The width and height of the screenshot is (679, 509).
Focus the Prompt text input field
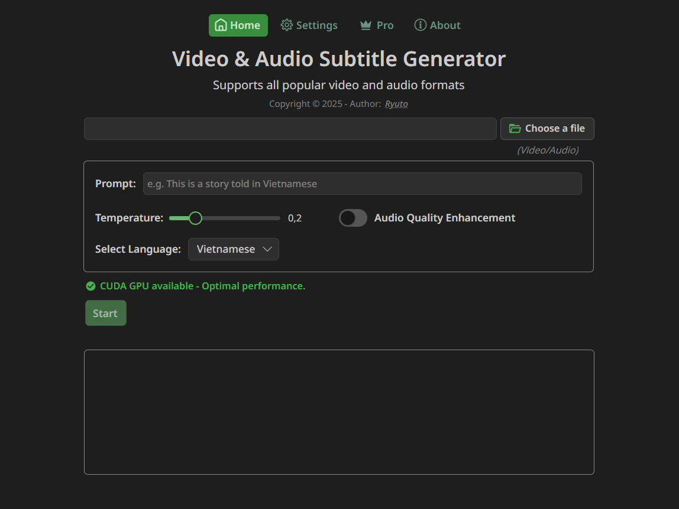[362, 184]
